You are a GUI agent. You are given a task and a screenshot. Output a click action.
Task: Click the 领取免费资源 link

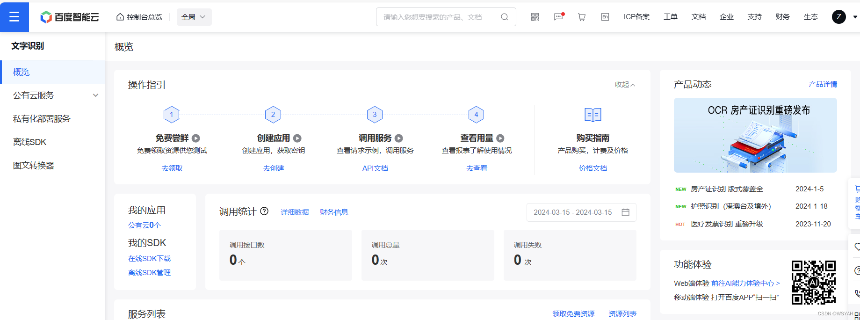pyautogui.click(x=573, y=314)
